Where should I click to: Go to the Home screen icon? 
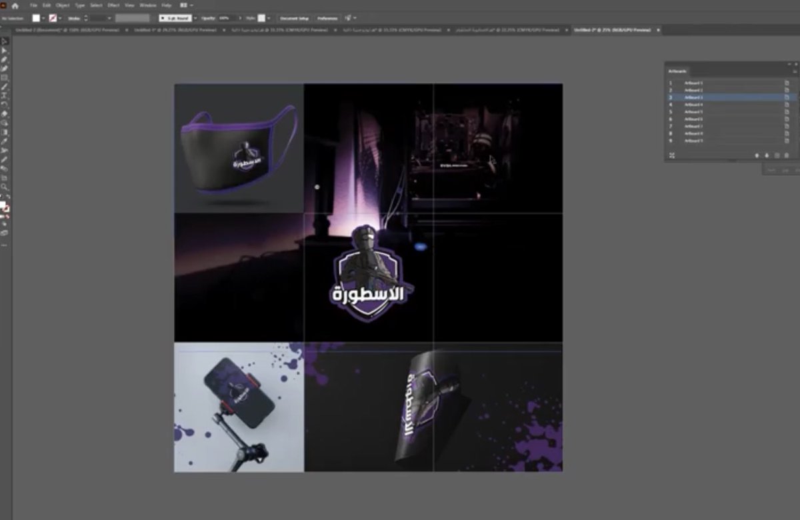coord(15,5)
